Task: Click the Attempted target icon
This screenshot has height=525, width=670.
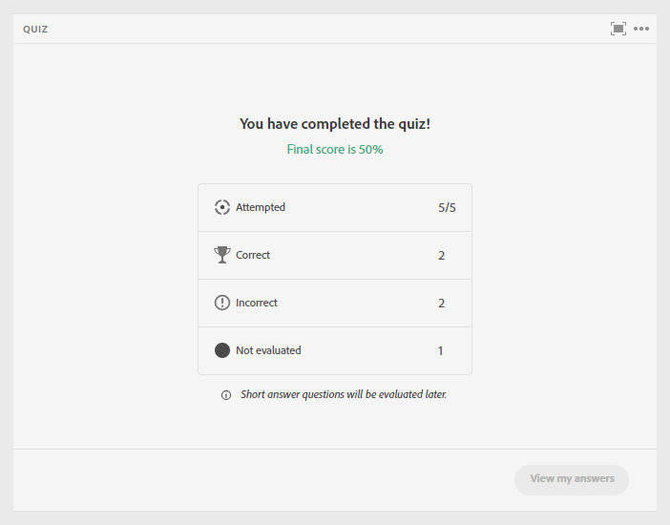Action: (x=222, y=207)
